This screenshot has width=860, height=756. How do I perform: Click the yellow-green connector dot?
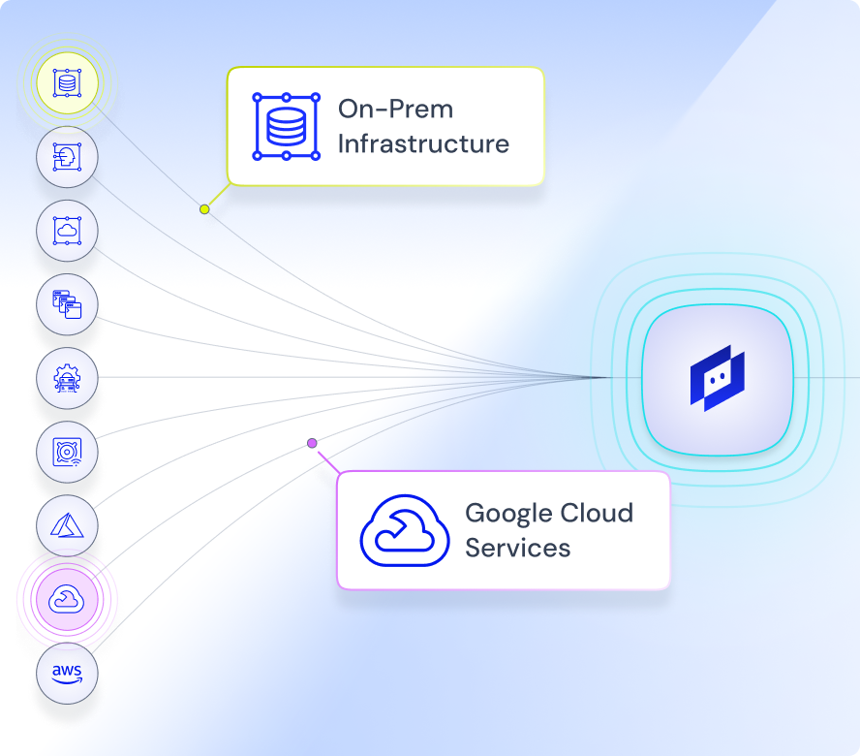[204, 209]
